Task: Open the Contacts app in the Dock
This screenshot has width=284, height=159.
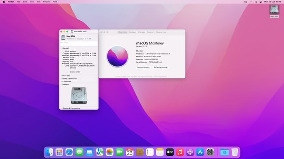Action: tap(140, 152)
